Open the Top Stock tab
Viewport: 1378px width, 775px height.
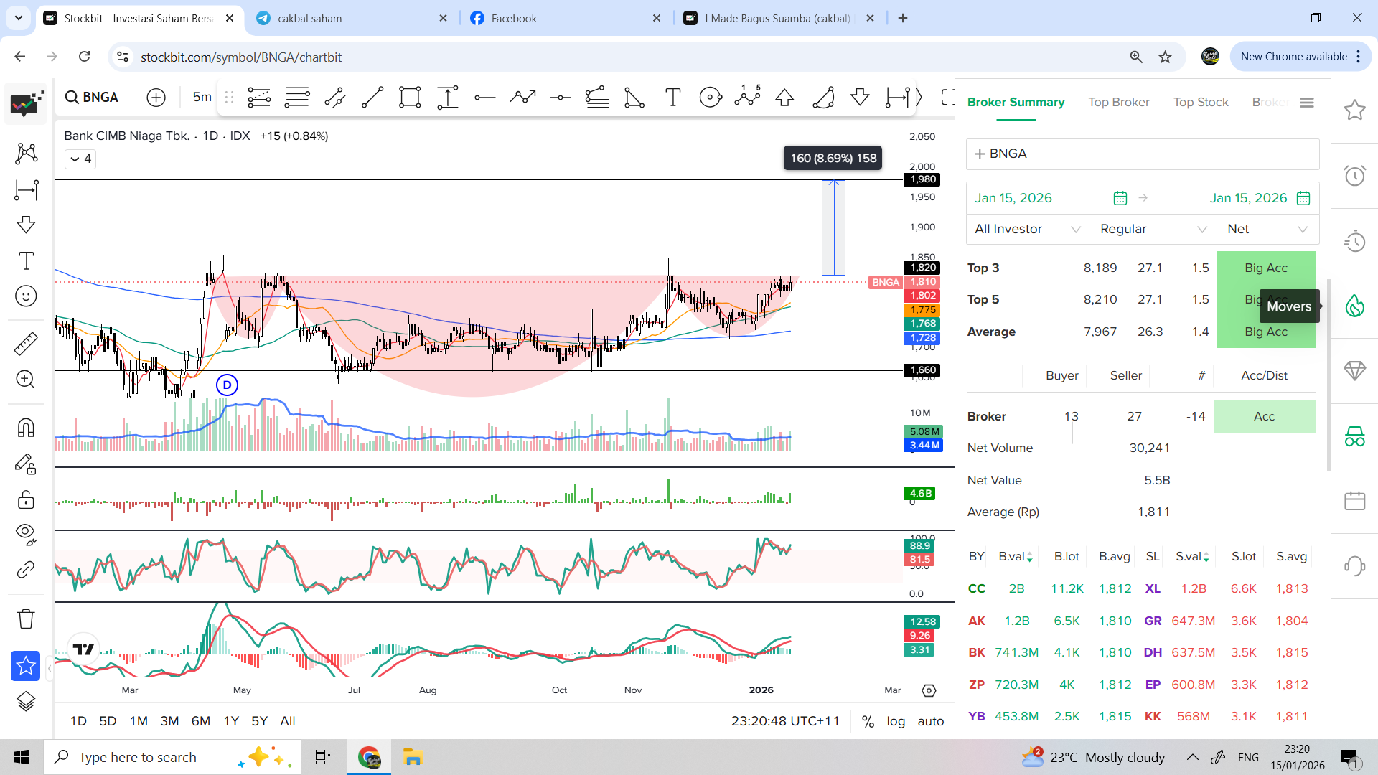[1201, 102]
